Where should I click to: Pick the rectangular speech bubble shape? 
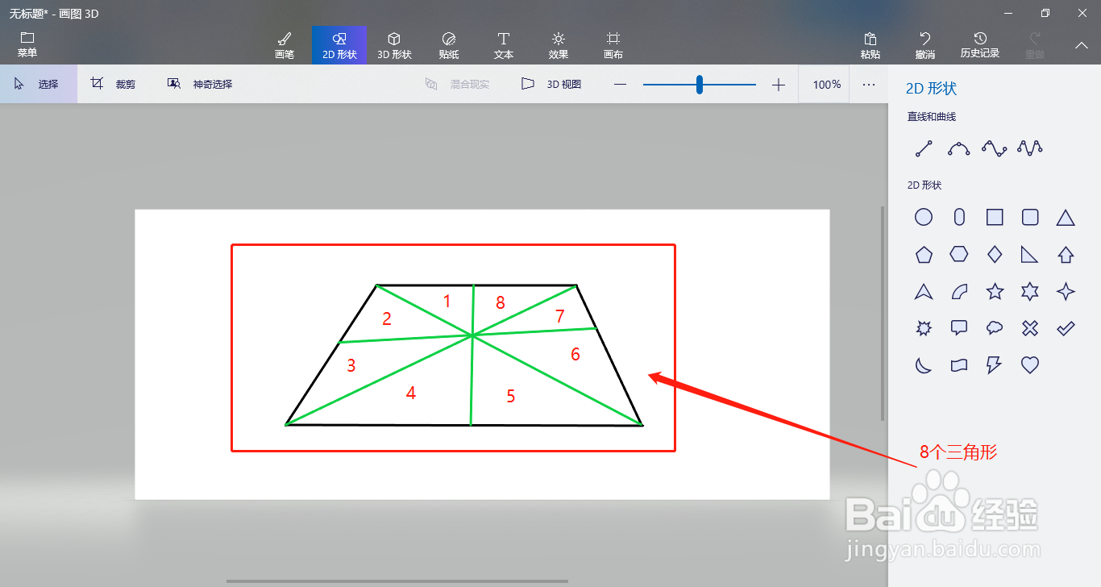[959, 328]
